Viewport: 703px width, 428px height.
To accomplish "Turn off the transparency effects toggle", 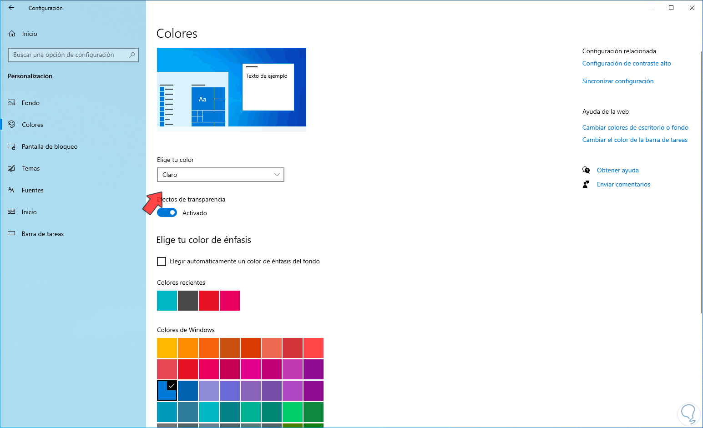I will point(167,212).
